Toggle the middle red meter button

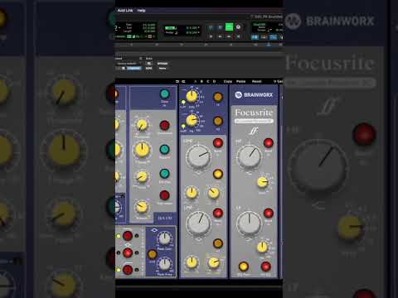click(x=128, y=252)
